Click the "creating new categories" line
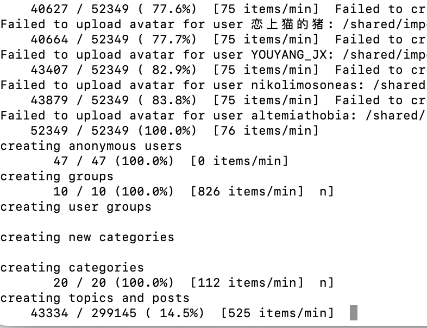This screenshot has width=427, height=328. point(87,237)
